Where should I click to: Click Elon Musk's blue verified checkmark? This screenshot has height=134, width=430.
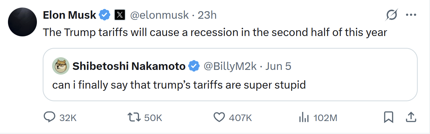[x=105, y=15]
